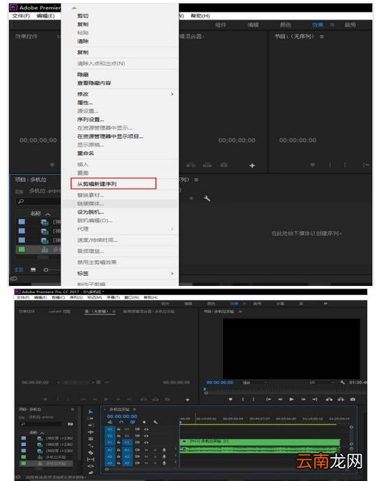
Task: Click the Lift button in the program monitor
Action: 329,399
